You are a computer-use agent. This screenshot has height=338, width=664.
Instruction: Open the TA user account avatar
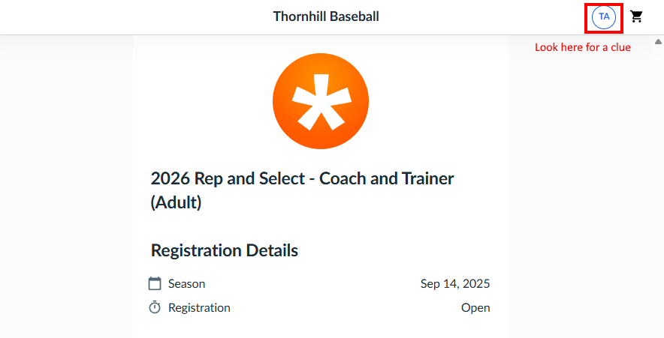pos(604,16)
